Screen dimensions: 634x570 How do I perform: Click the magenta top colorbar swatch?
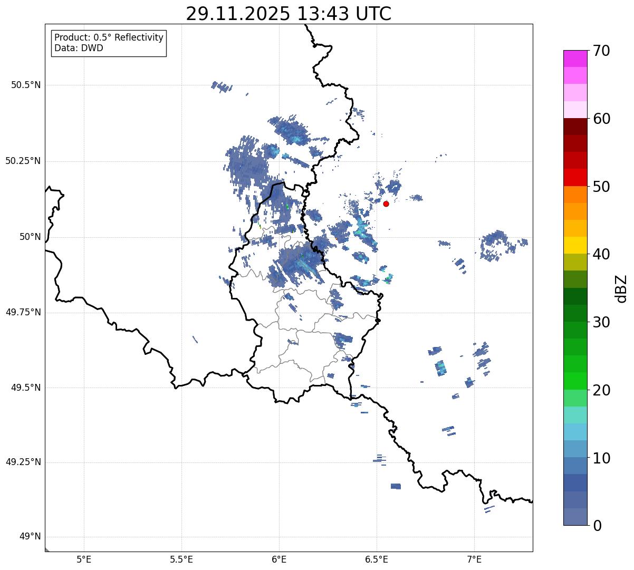575,59
